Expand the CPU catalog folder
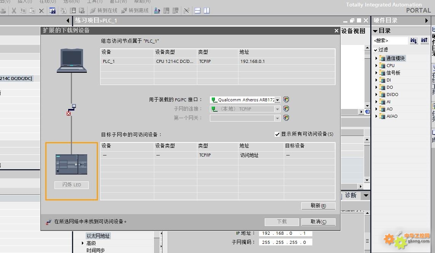The image size is (435, 253). (x=376, y=66)
